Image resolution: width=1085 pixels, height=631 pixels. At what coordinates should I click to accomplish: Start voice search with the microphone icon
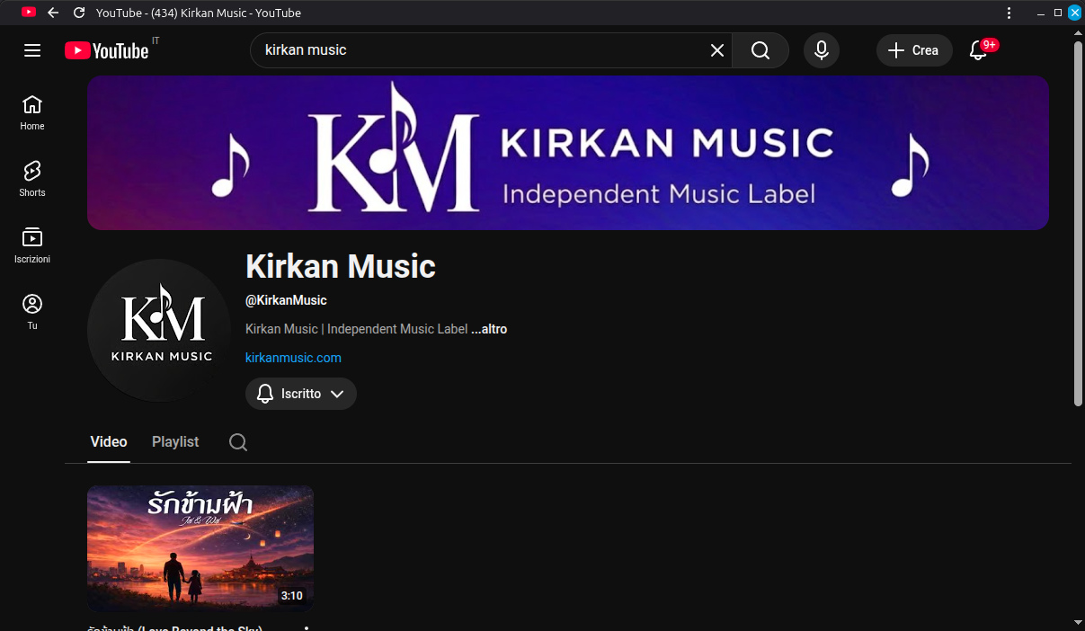(x=821, y=50)
